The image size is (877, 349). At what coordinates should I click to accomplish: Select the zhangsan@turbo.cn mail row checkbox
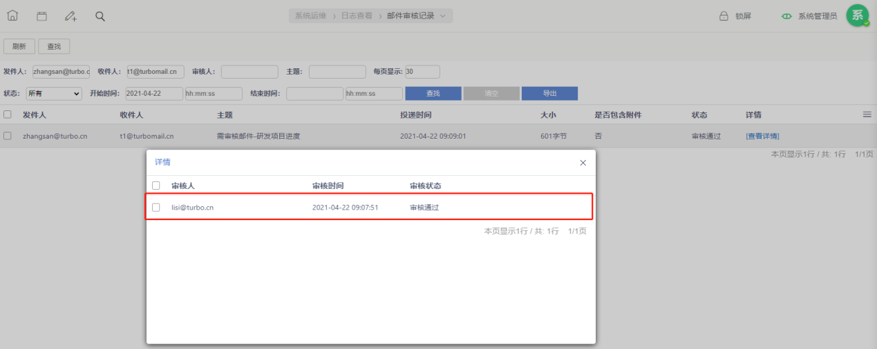point(8,136)
